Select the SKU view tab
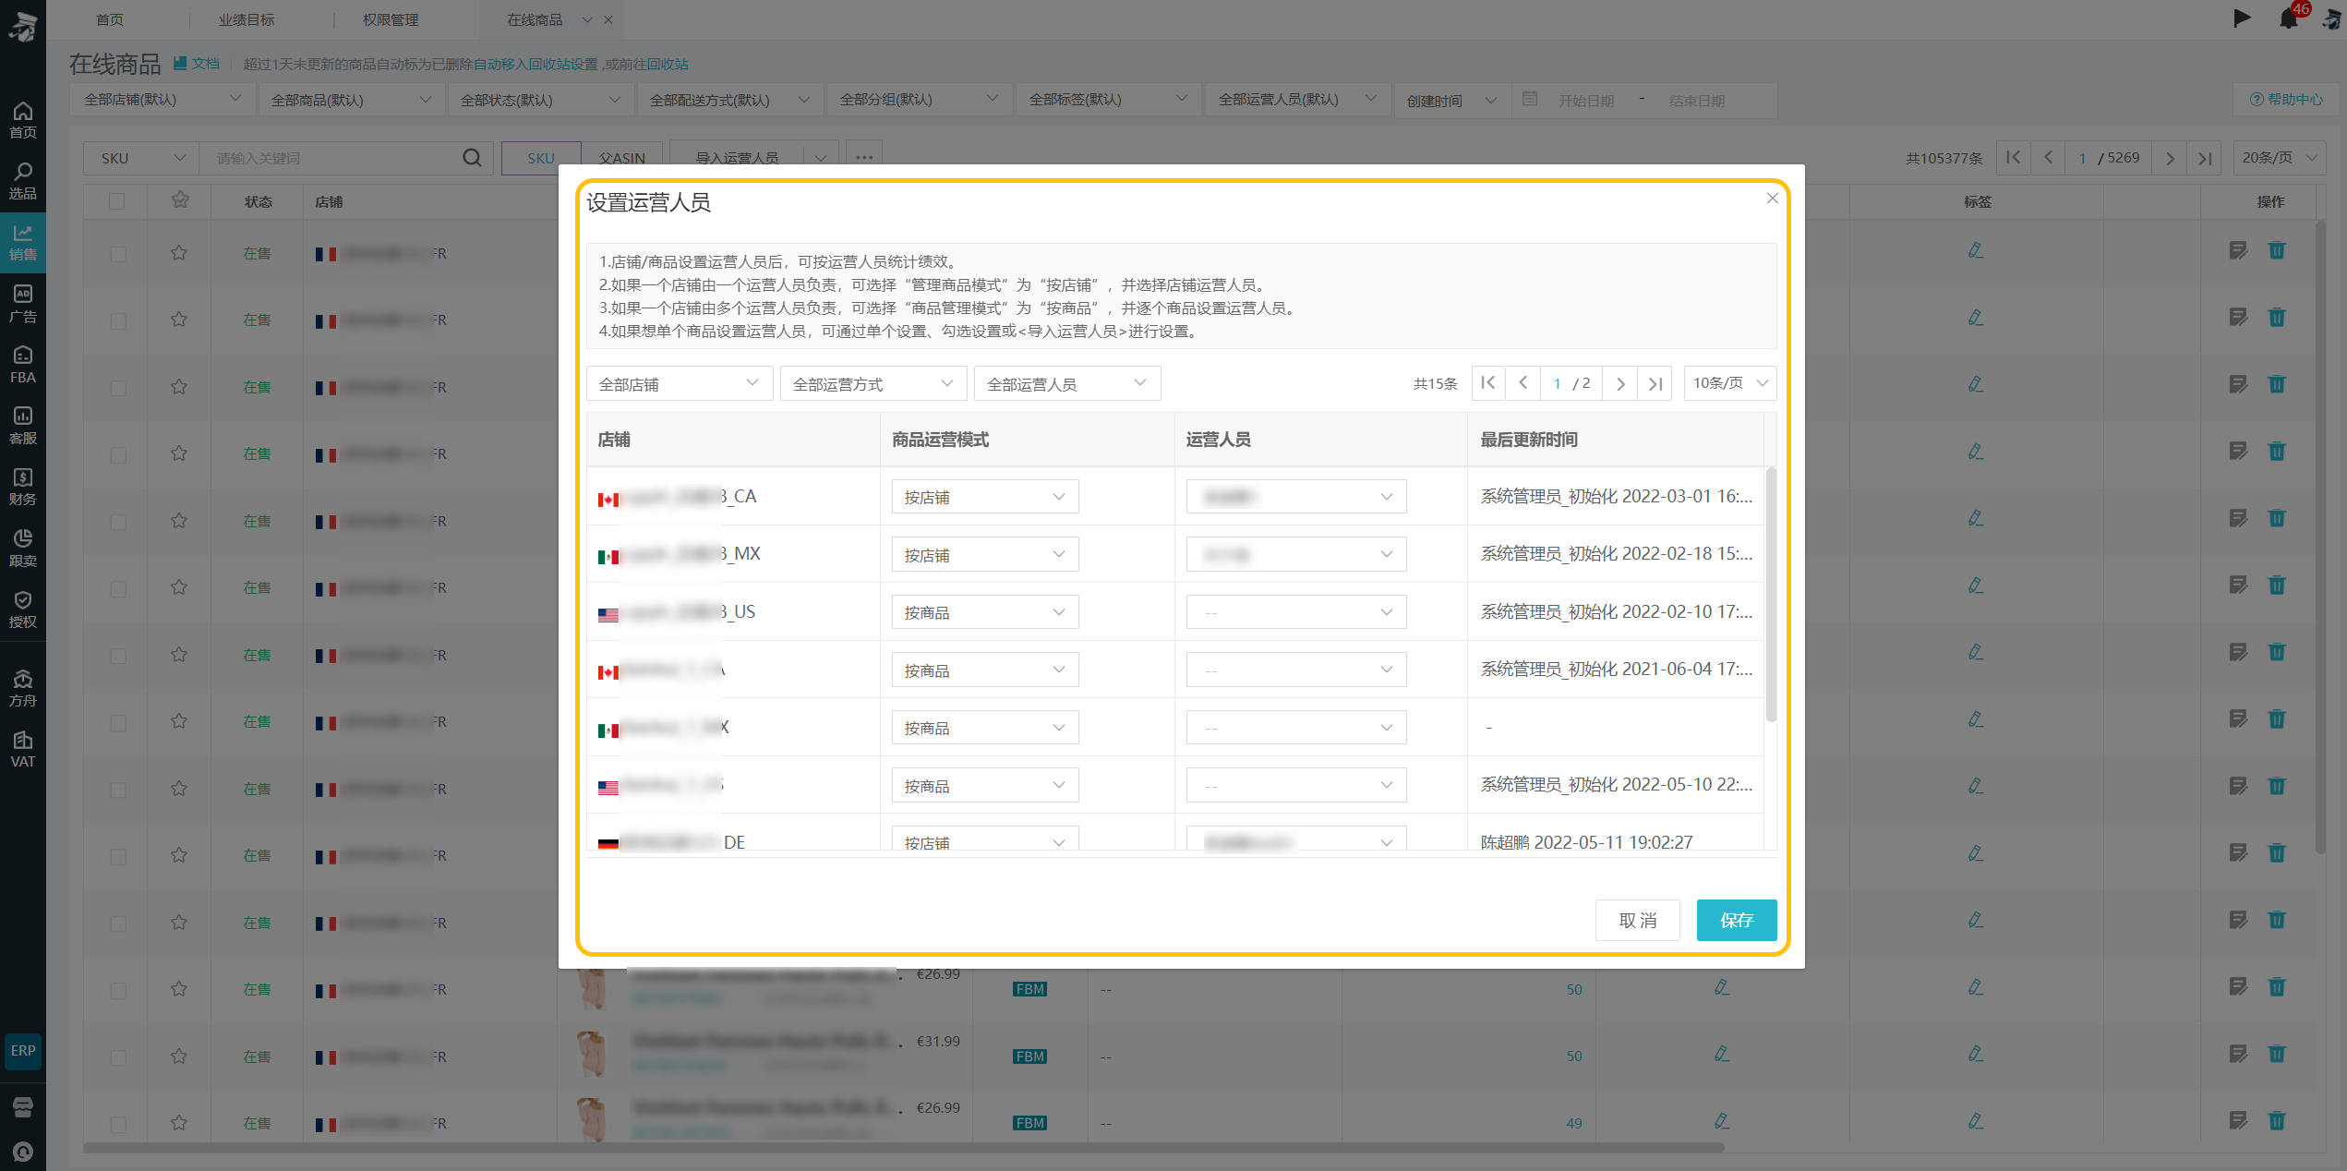The width and height of the screenshot is (2347, 1171). [541, 158]
